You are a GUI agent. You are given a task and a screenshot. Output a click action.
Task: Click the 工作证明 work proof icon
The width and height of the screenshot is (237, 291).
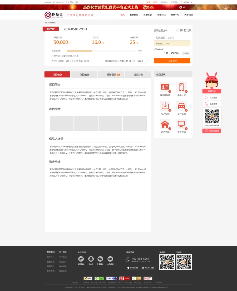[x=181, y=124]
